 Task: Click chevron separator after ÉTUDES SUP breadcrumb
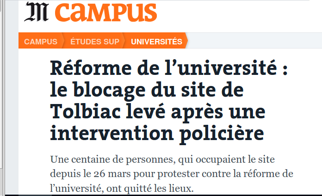pos(124,40)
